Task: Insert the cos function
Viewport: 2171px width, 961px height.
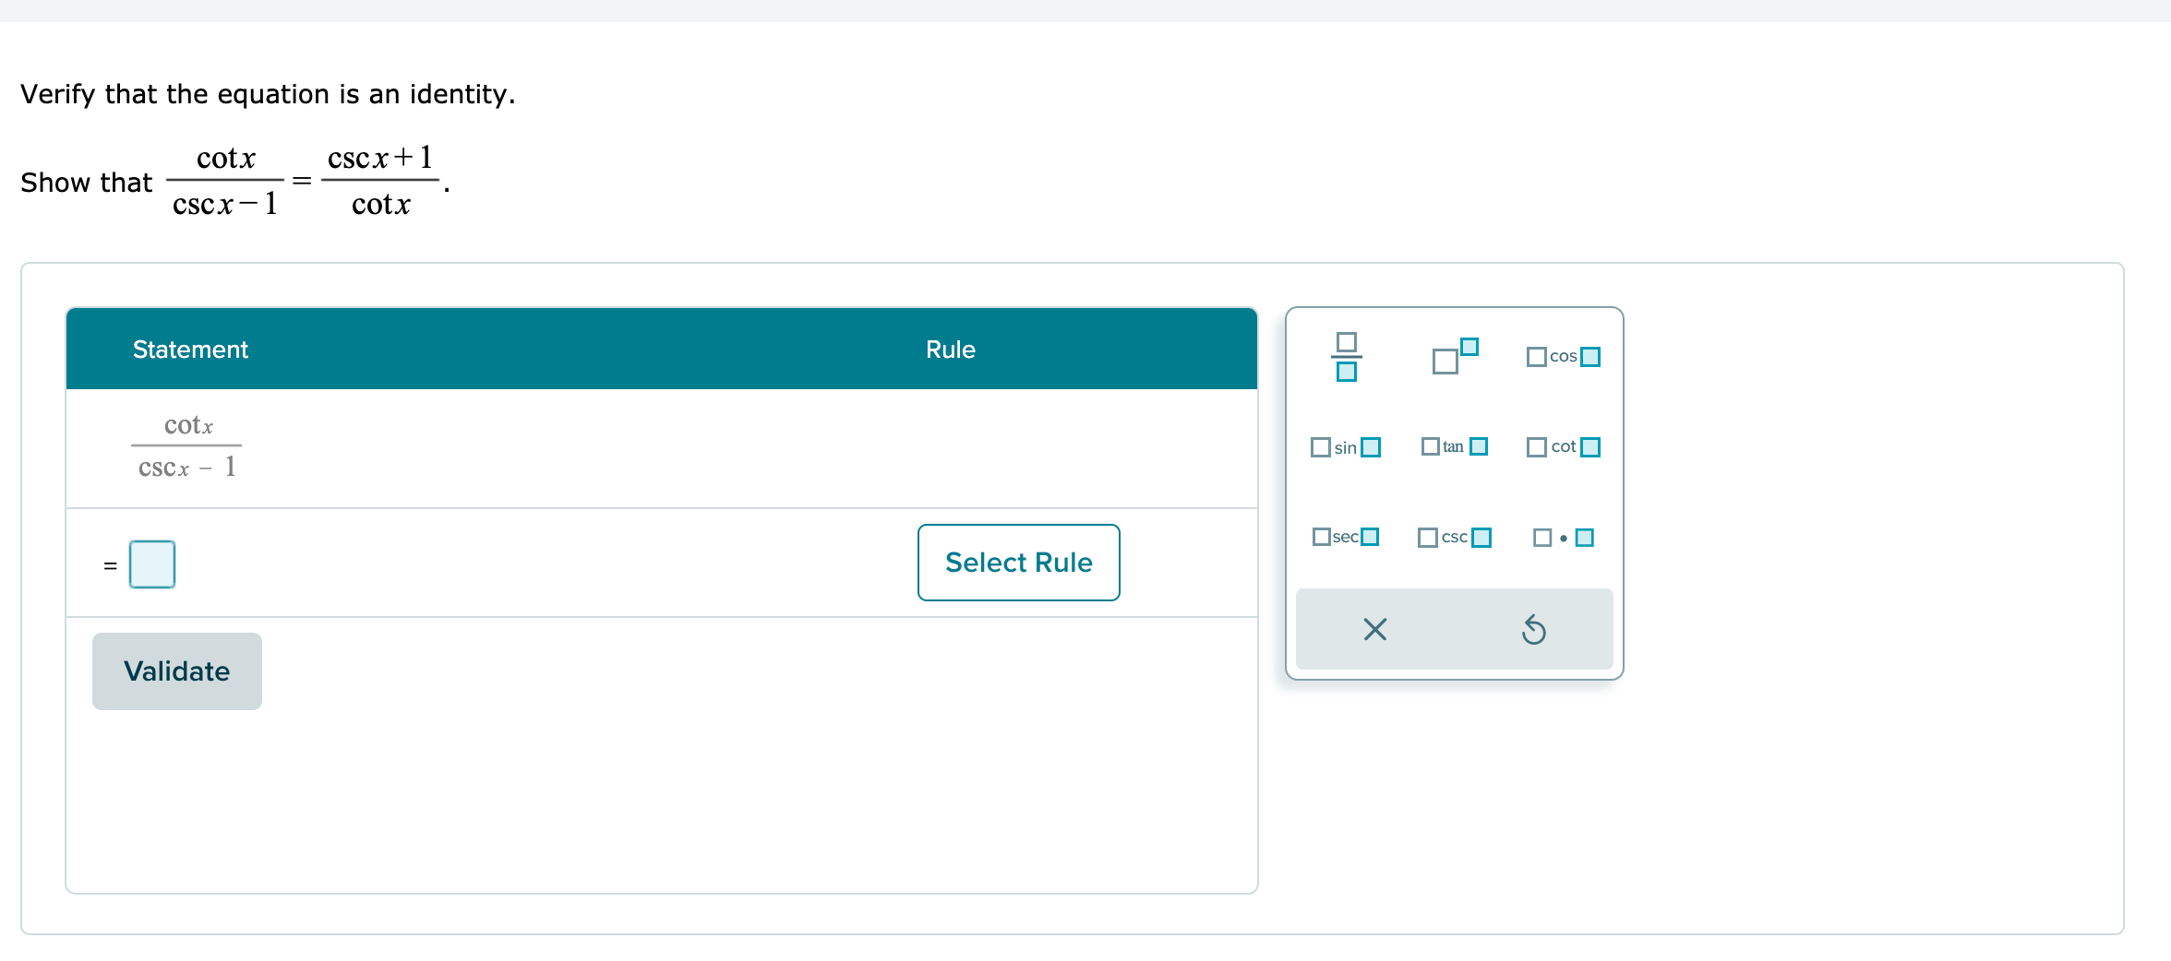Action: [x=1563, y=355]
